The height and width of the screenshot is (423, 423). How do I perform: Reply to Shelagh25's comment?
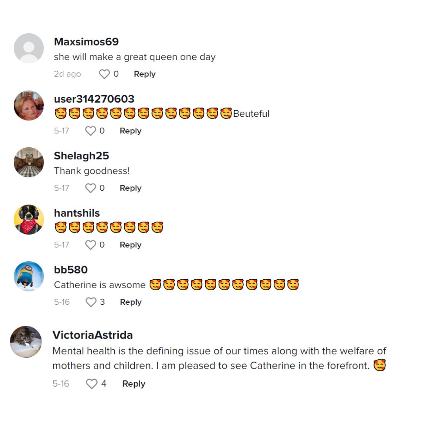click(130, 188)
